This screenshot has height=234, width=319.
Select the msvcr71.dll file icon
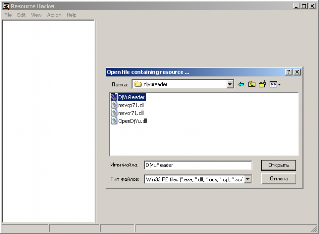pyautogui.click(x=114, y=113)
